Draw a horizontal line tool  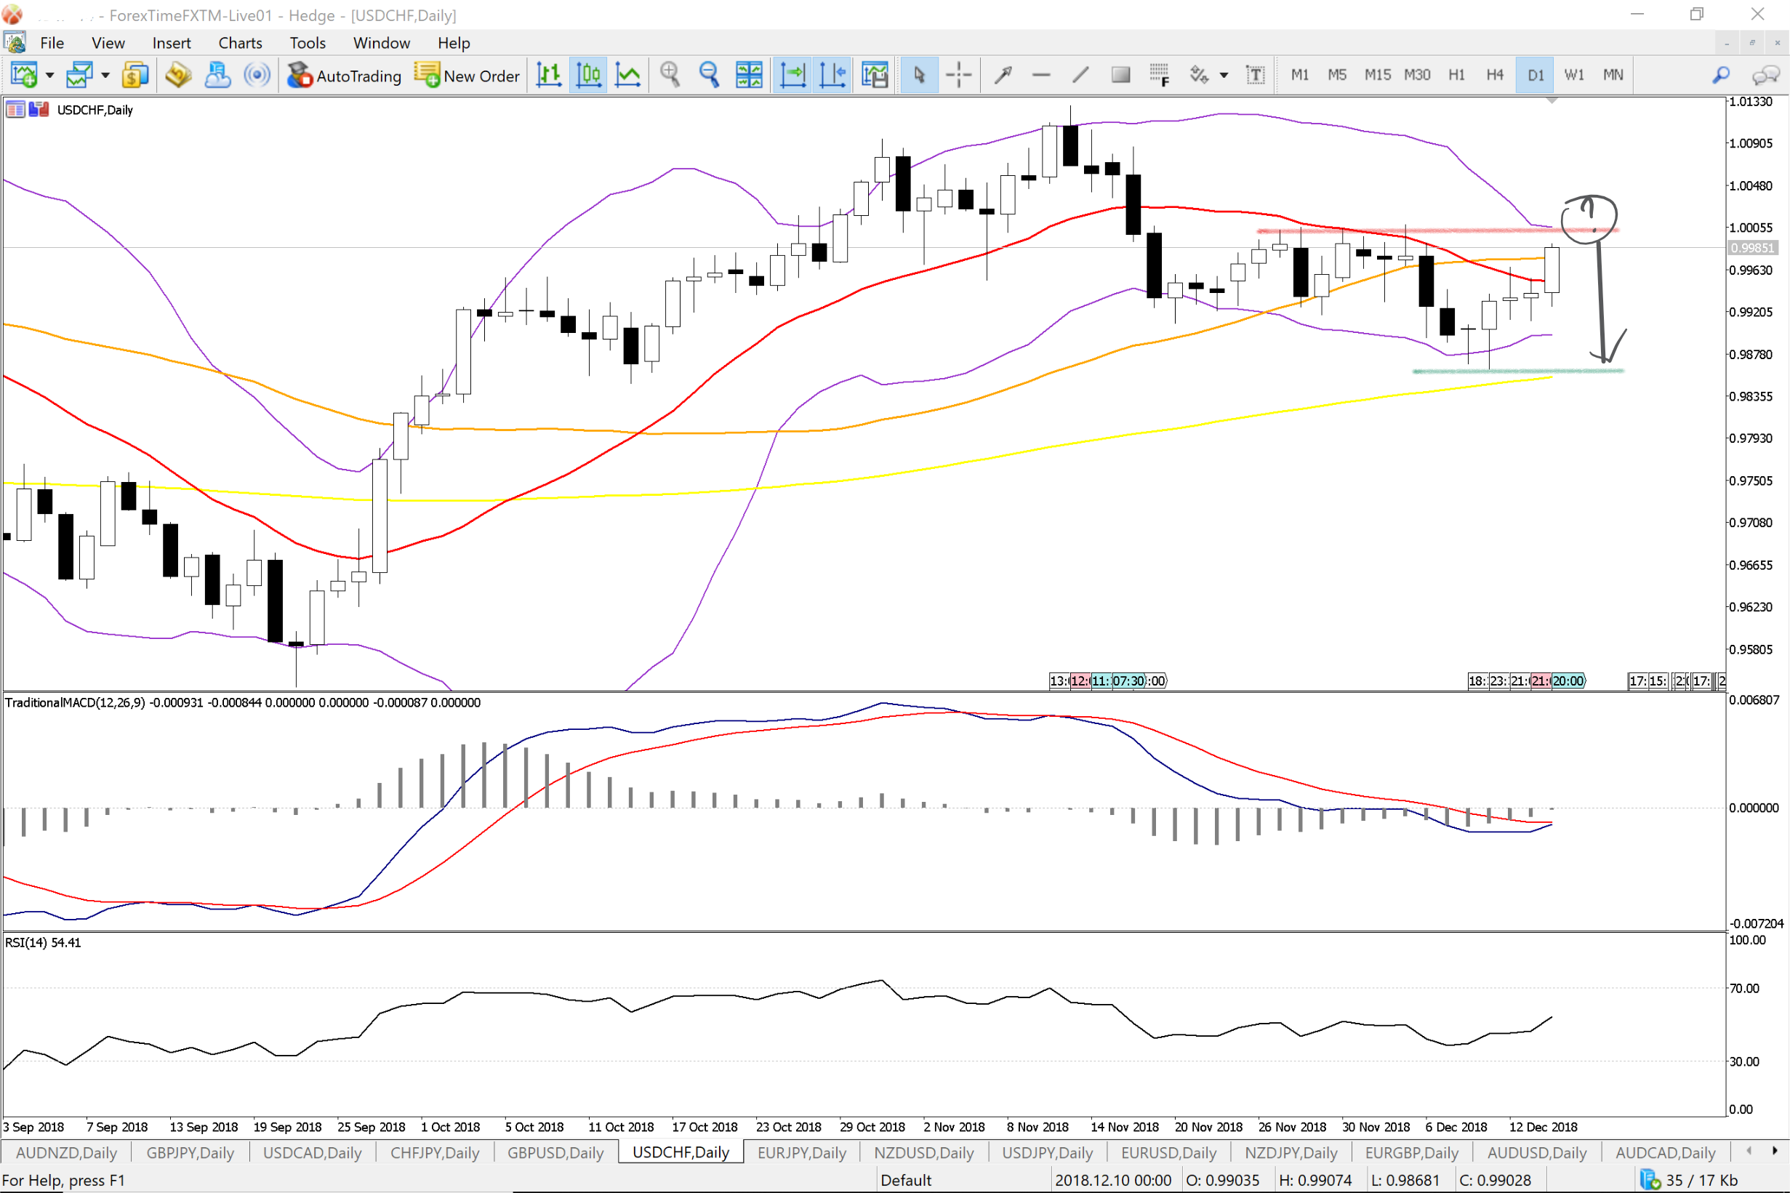(1040, 75)
